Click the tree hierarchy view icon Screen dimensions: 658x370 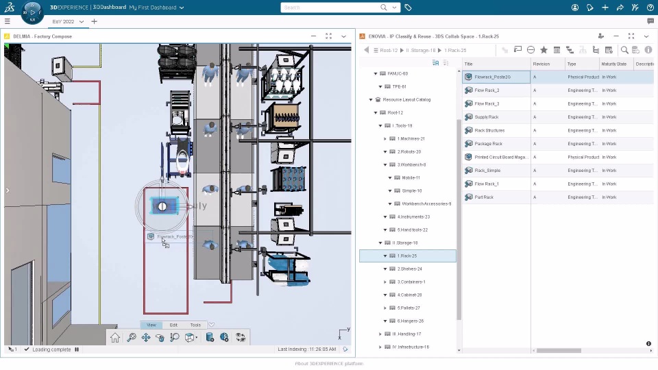[596, 50]
